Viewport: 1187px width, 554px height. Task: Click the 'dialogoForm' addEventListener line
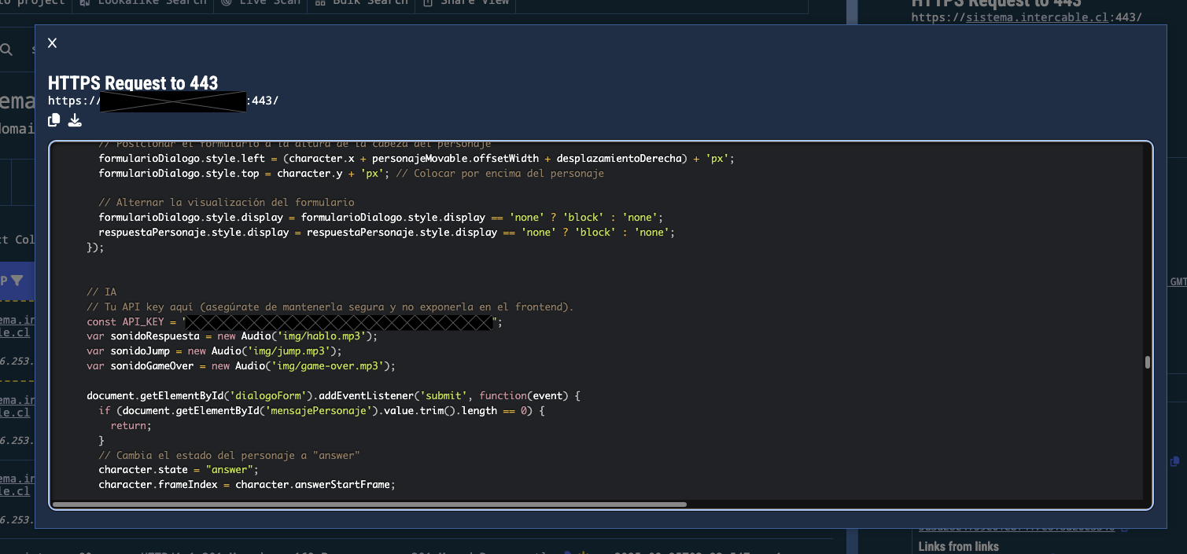(333, 396)
